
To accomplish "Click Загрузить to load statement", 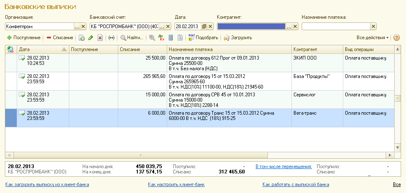I will coord(238,38).
